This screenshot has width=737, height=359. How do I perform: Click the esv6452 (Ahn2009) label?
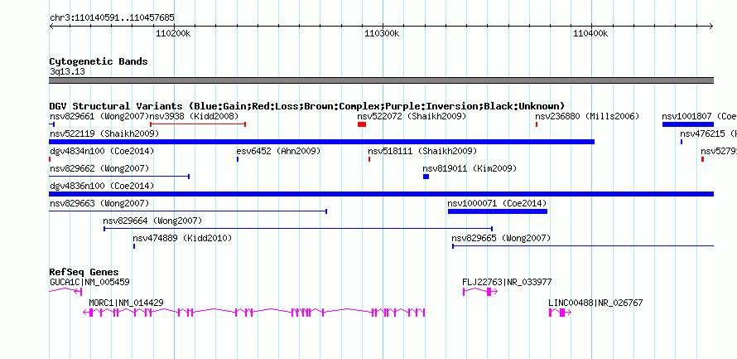point(278,152)
